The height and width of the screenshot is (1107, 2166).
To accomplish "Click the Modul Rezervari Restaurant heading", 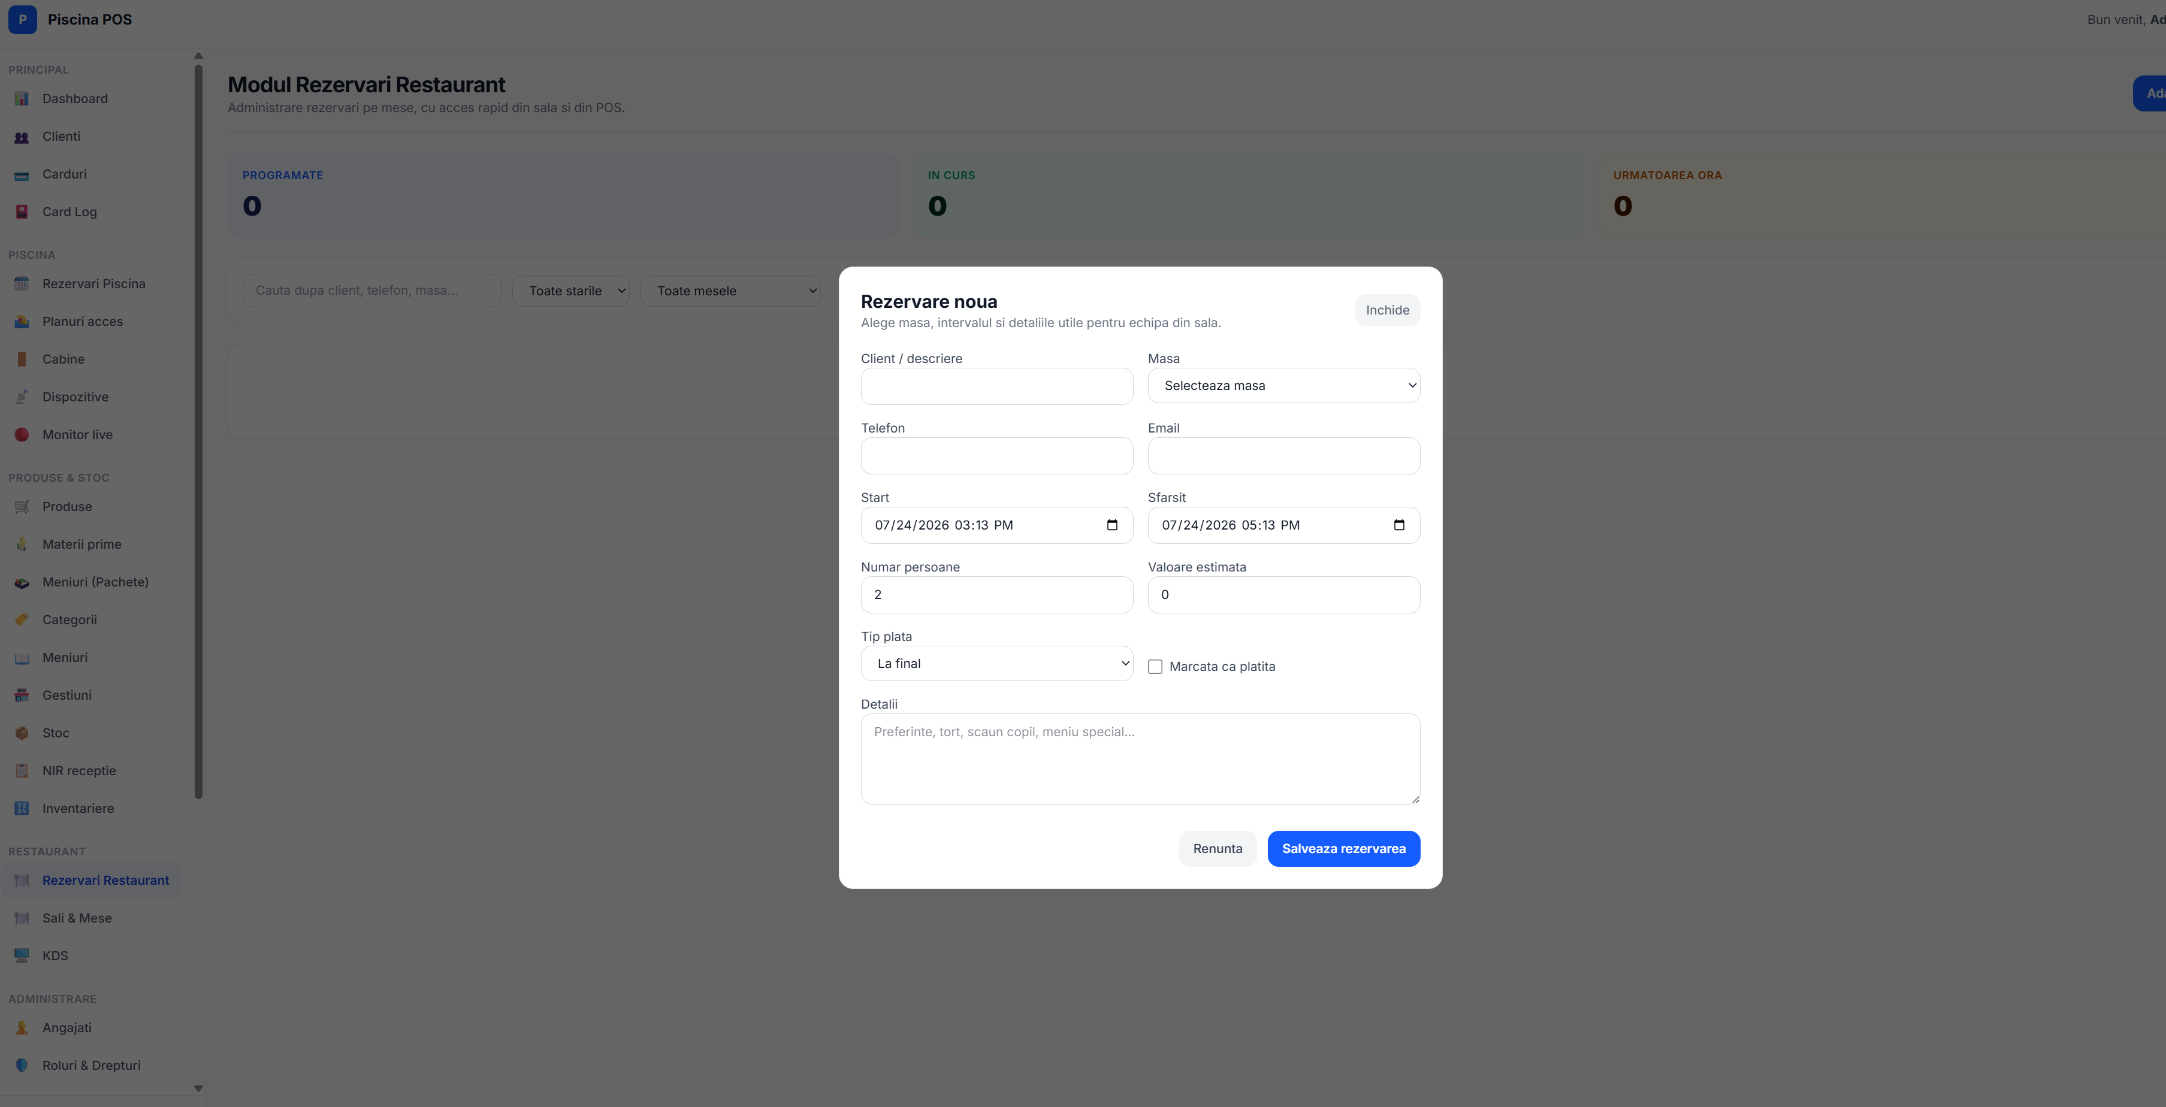I will pos(367,85).
